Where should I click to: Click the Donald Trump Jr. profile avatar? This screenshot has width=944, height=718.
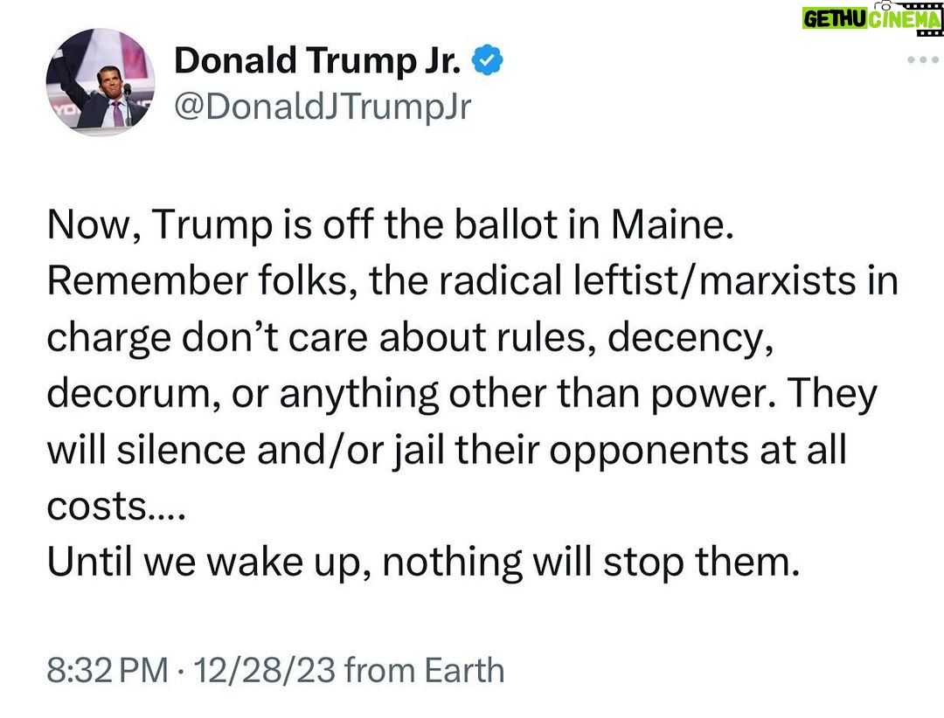(100, 82)
